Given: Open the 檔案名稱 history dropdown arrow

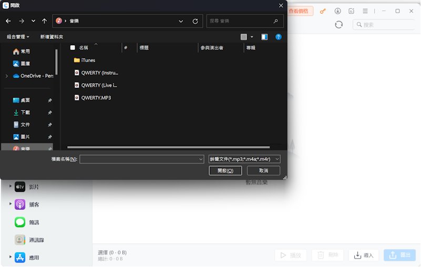Looking at the screenshot, I should pos(201,159).
